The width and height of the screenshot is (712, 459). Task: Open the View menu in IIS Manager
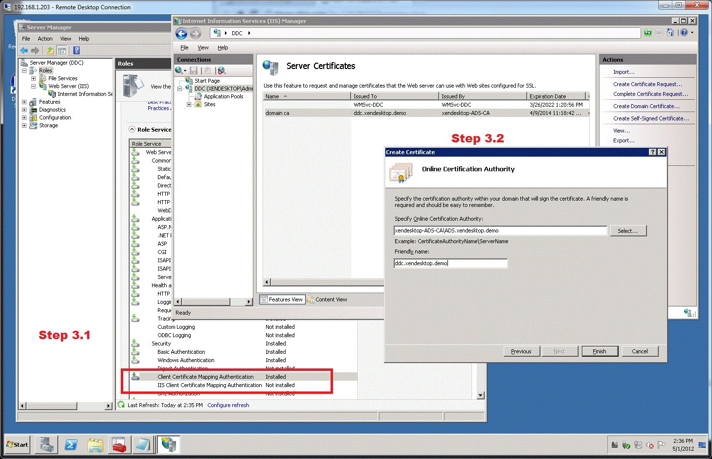(203, 47)
